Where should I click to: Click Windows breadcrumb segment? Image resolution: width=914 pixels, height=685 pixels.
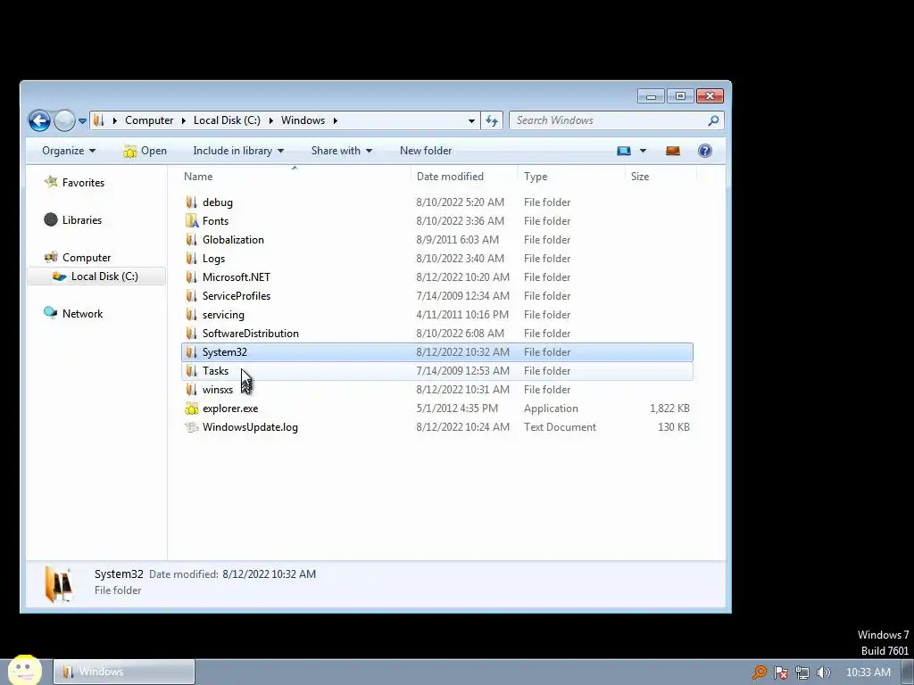[303, 120]
